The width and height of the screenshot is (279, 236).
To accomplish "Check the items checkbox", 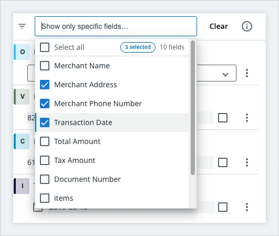I will pyautogui.click(x=45, y=198).
